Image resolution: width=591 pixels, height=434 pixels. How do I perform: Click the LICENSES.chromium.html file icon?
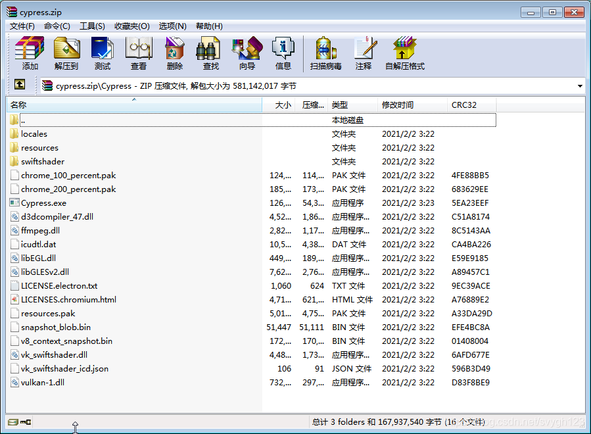click(x=14, y=299)
